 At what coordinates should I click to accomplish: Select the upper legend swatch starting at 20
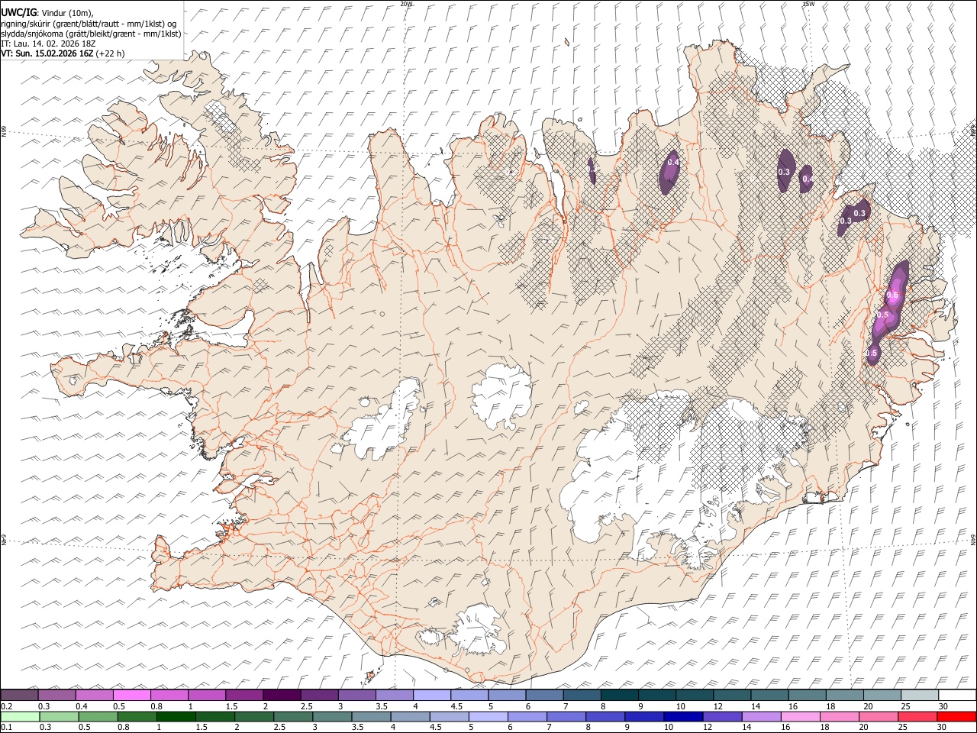point(882,695)
